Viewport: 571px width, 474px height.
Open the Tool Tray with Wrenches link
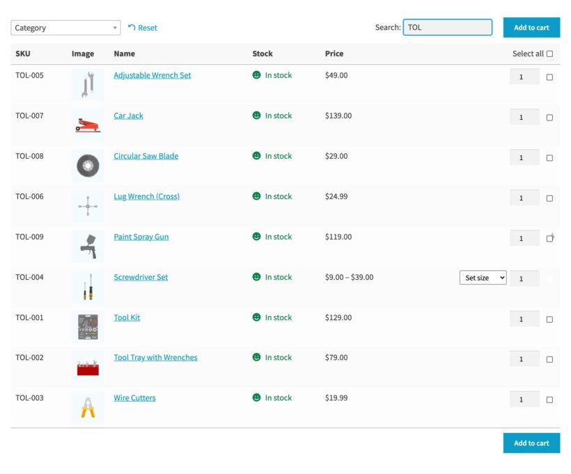[155, 358]
